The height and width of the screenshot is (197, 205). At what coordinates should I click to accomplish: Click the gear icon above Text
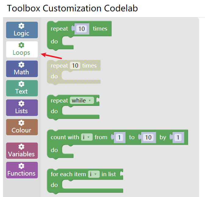[x=21, y=84]
